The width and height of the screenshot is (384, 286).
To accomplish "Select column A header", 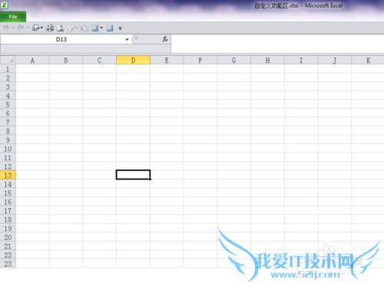I will 32,61.
